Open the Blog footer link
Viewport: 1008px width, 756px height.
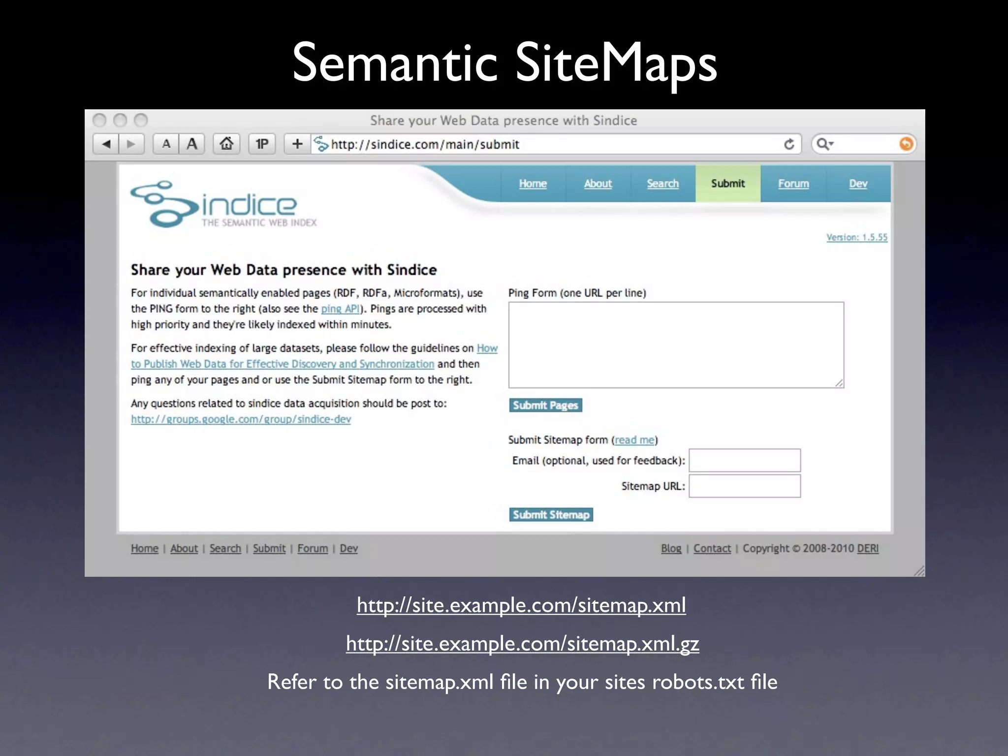(x=671, y=548)
